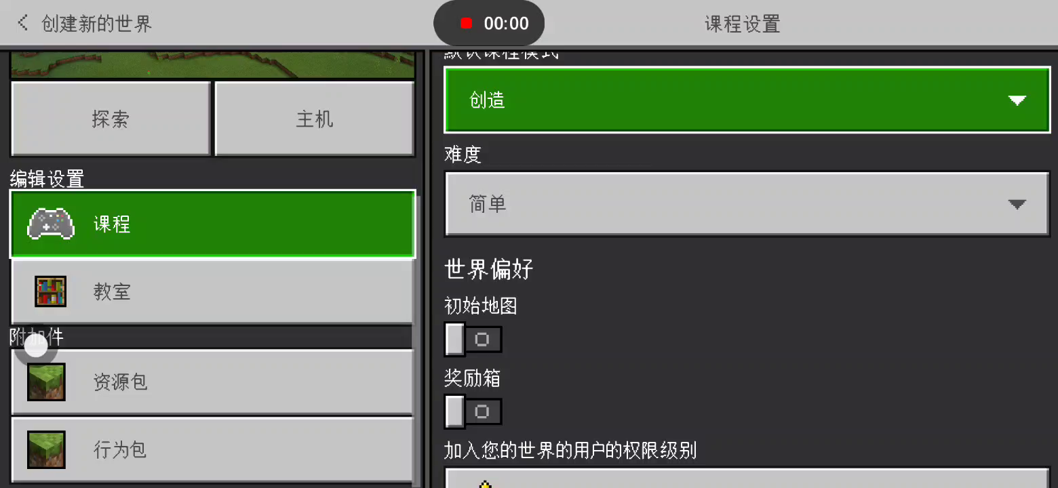
Task: Toggle the 初始地图 switch
Action: coord(473,340)
